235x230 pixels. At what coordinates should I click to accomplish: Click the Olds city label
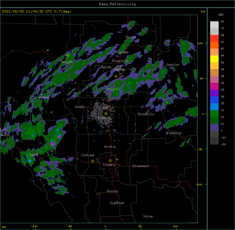point(106,108)
